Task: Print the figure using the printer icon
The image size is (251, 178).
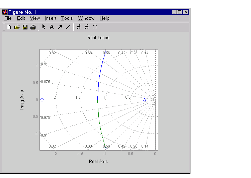Action: pos(33,27)
